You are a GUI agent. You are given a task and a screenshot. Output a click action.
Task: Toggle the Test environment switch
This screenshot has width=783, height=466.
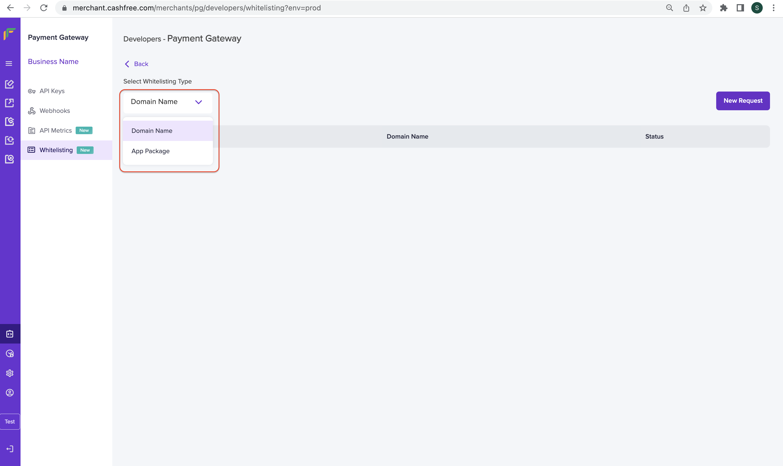coord(10,422)
